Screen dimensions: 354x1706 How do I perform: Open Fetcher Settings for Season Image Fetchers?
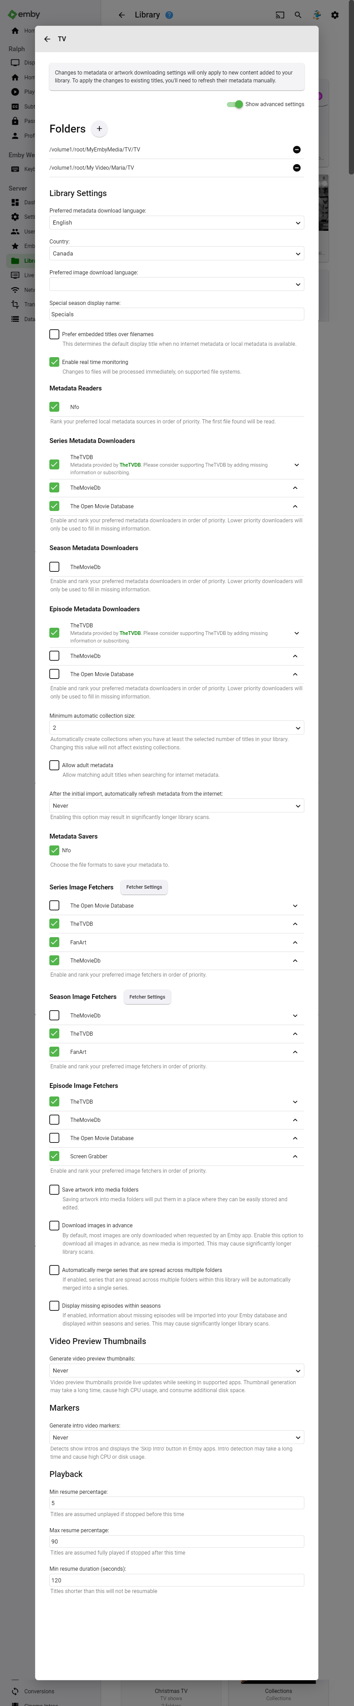147,997
